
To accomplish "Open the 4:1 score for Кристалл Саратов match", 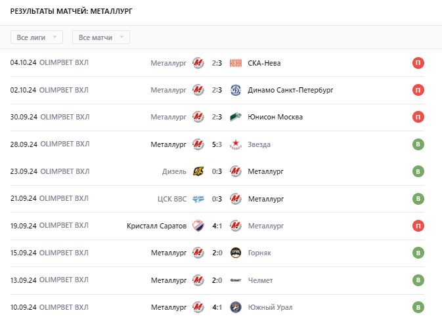I will pyautogui.click(x=217, y=226).
